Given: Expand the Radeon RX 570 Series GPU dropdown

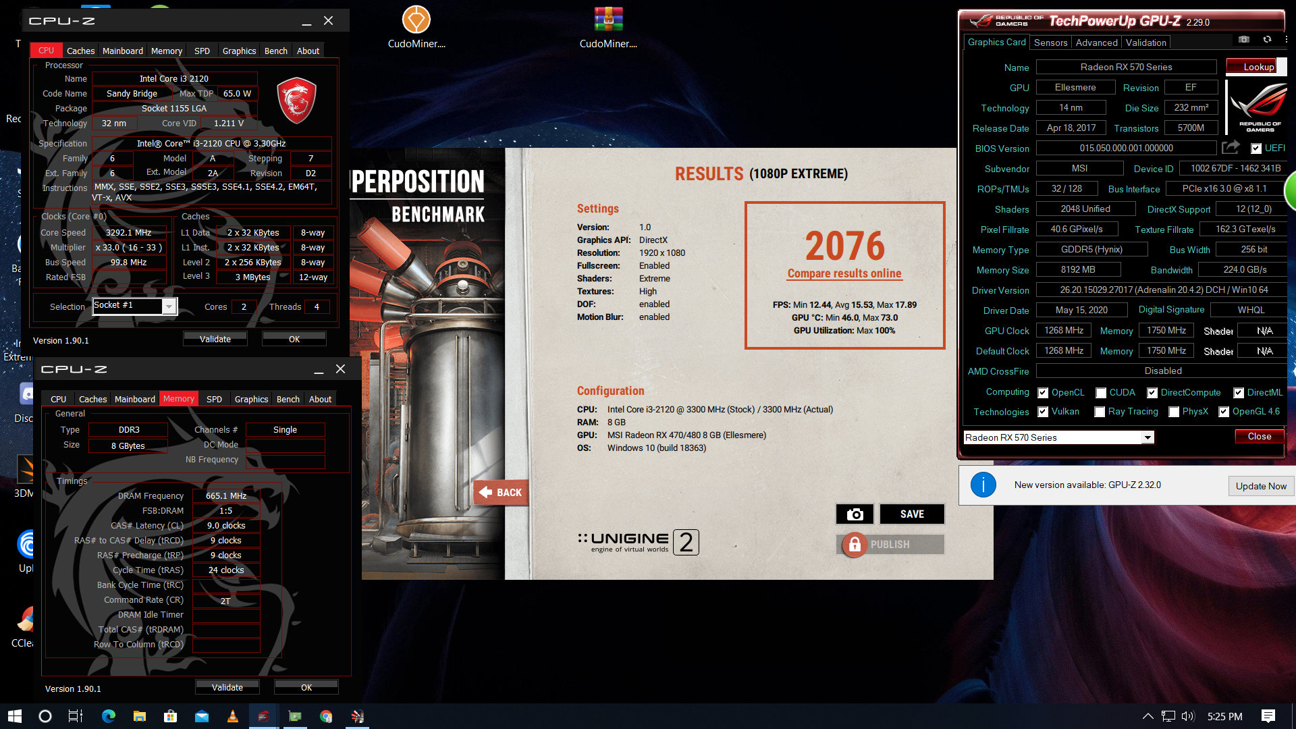Looking at the screenshot, I should click(1147, 437).
